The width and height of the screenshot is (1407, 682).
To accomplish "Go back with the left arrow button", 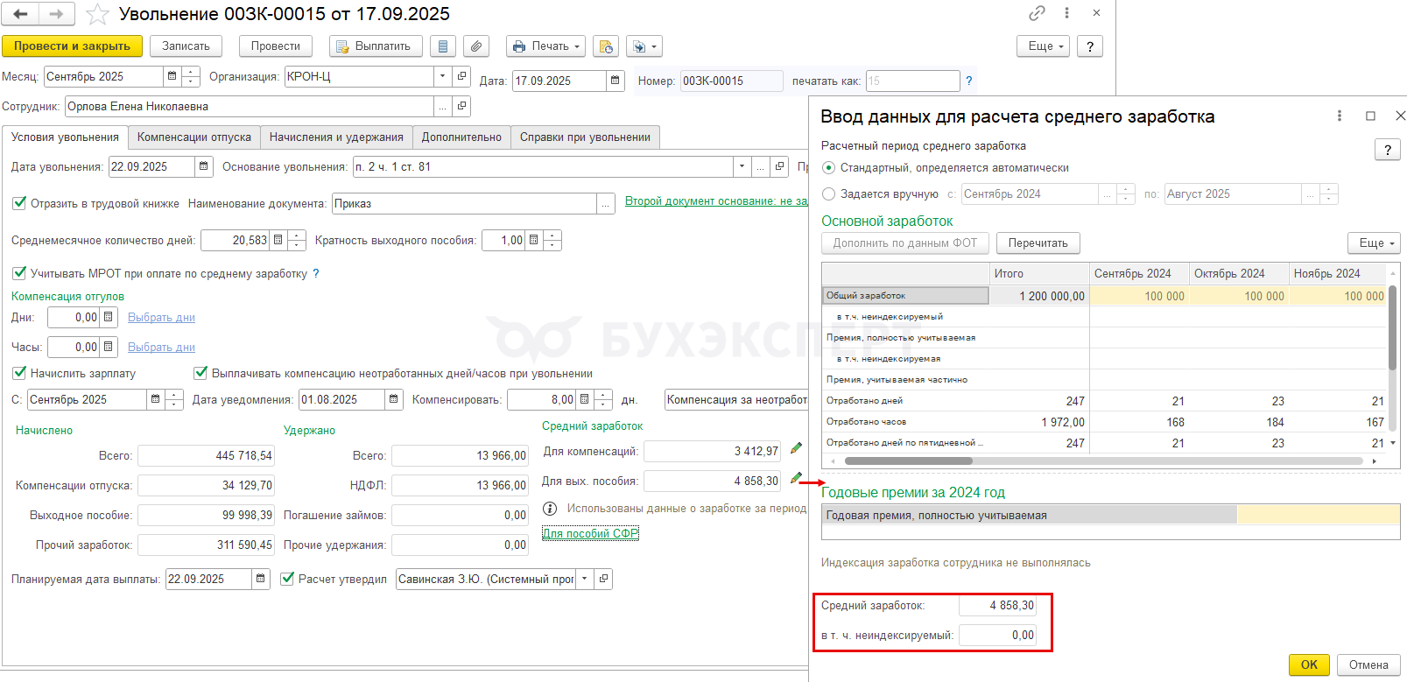I will point(21,14).
